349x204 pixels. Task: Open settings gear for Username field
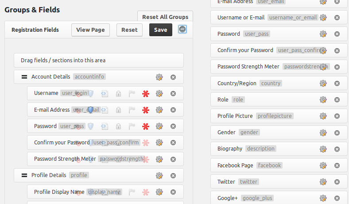click(x=159, y=94)
